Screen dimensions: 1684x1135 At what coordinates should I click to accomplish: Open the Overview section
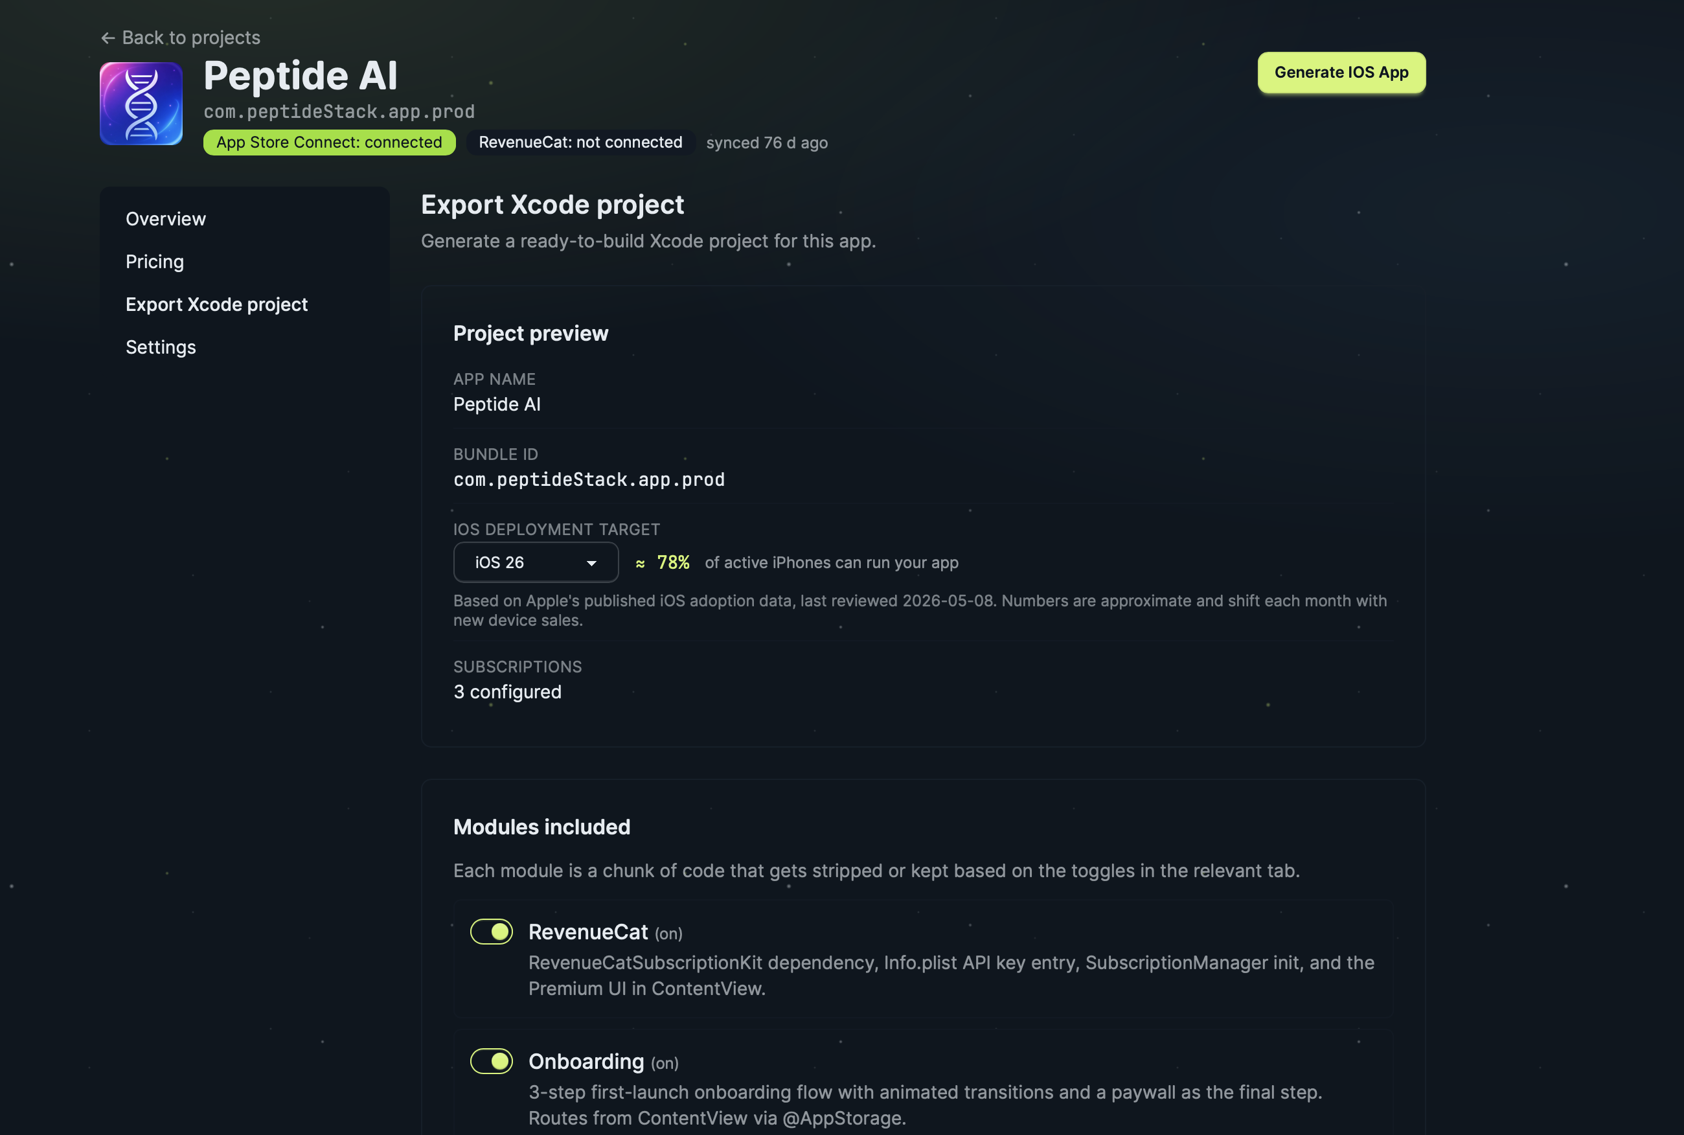click(x=166, y=218)
